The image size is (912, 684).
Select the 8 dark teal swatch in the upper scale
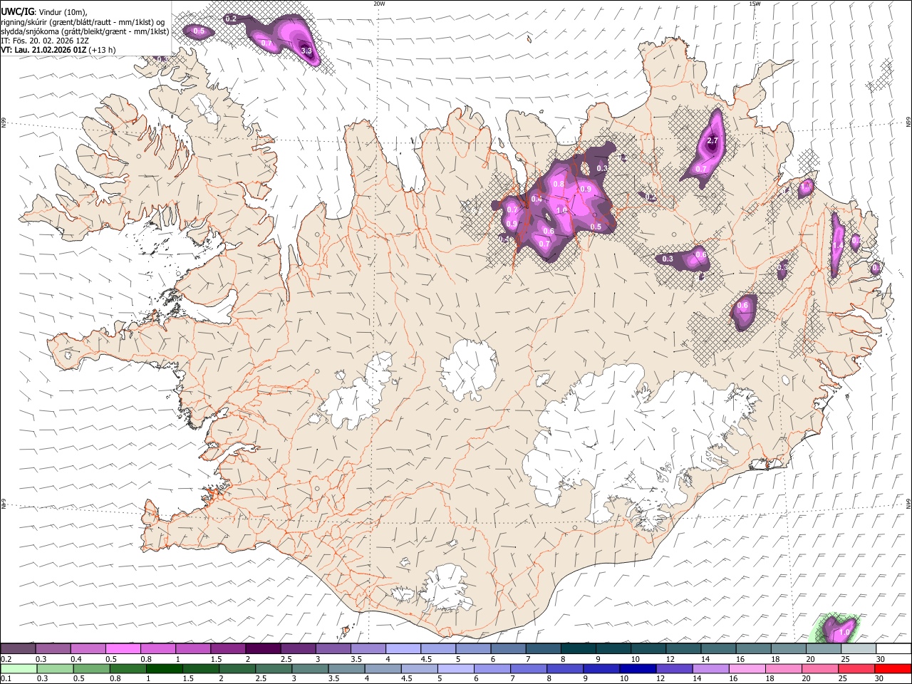click(x=578, y=648)
